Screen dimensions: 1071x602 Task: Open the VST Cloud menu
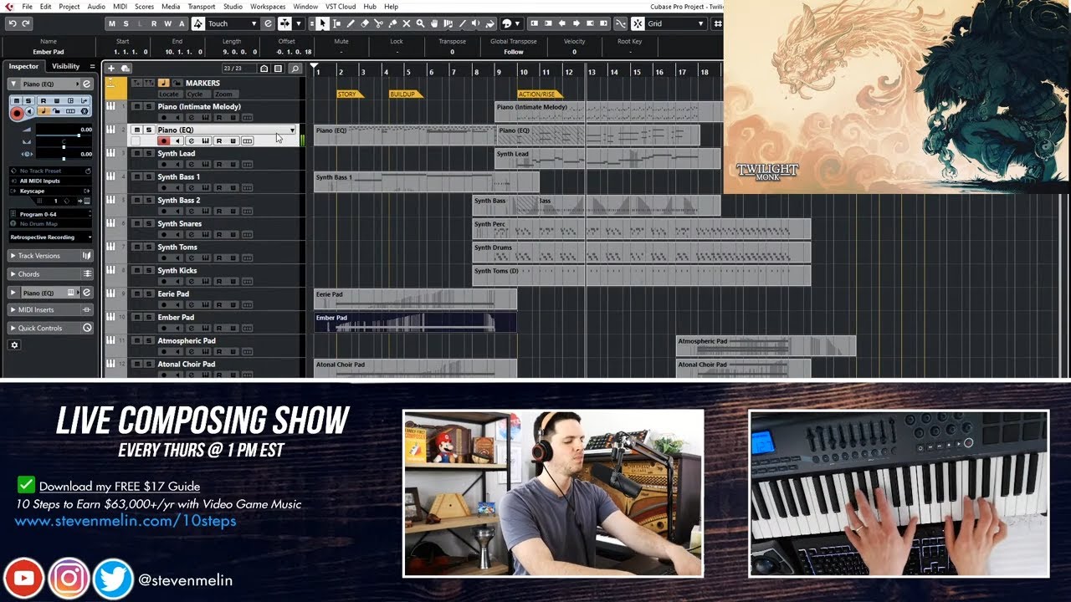pyautogui.click(x=341, y=7)
